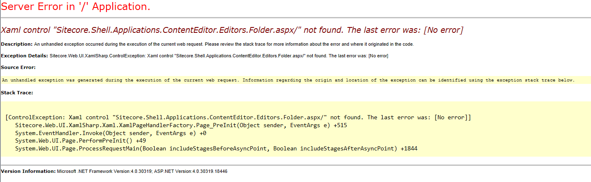Click the bold "Description:" label
This screenshot has width=591, height=182.
click(x=17, y=44)
